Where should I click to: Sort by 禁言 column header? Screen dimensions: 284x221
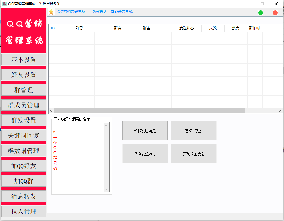pyautogui.click(x=236, y=28)
